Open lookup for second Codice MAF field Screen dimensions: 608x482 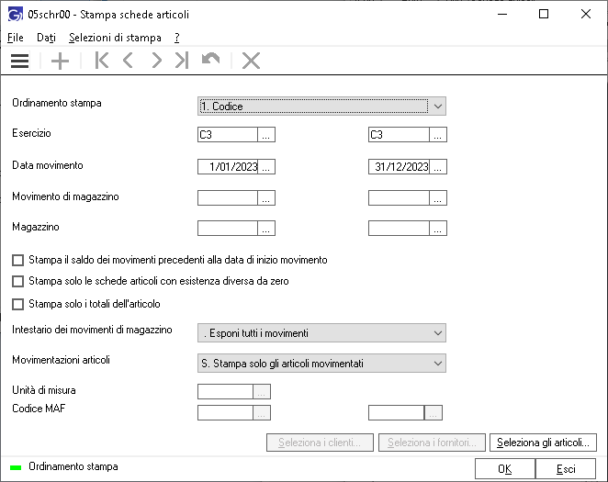pyautogui.click(x=433, y=412)
